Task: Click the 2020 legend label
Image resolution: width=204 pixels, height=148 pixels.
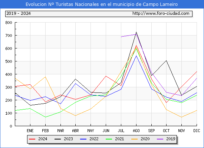Action: point(145,139)
